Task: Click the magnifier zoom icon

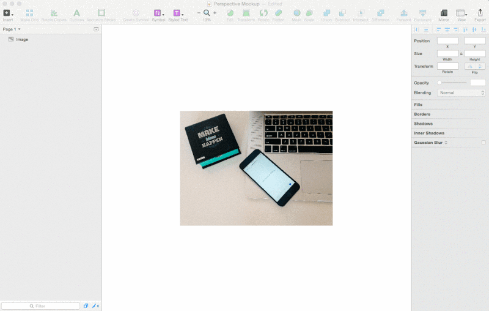Action: click(x=207, y=13)
